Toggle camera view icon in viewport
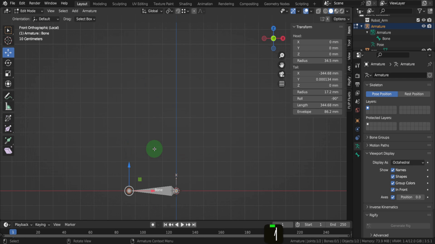The height and width of the screenshot is (244, 435). coord(281,74)
